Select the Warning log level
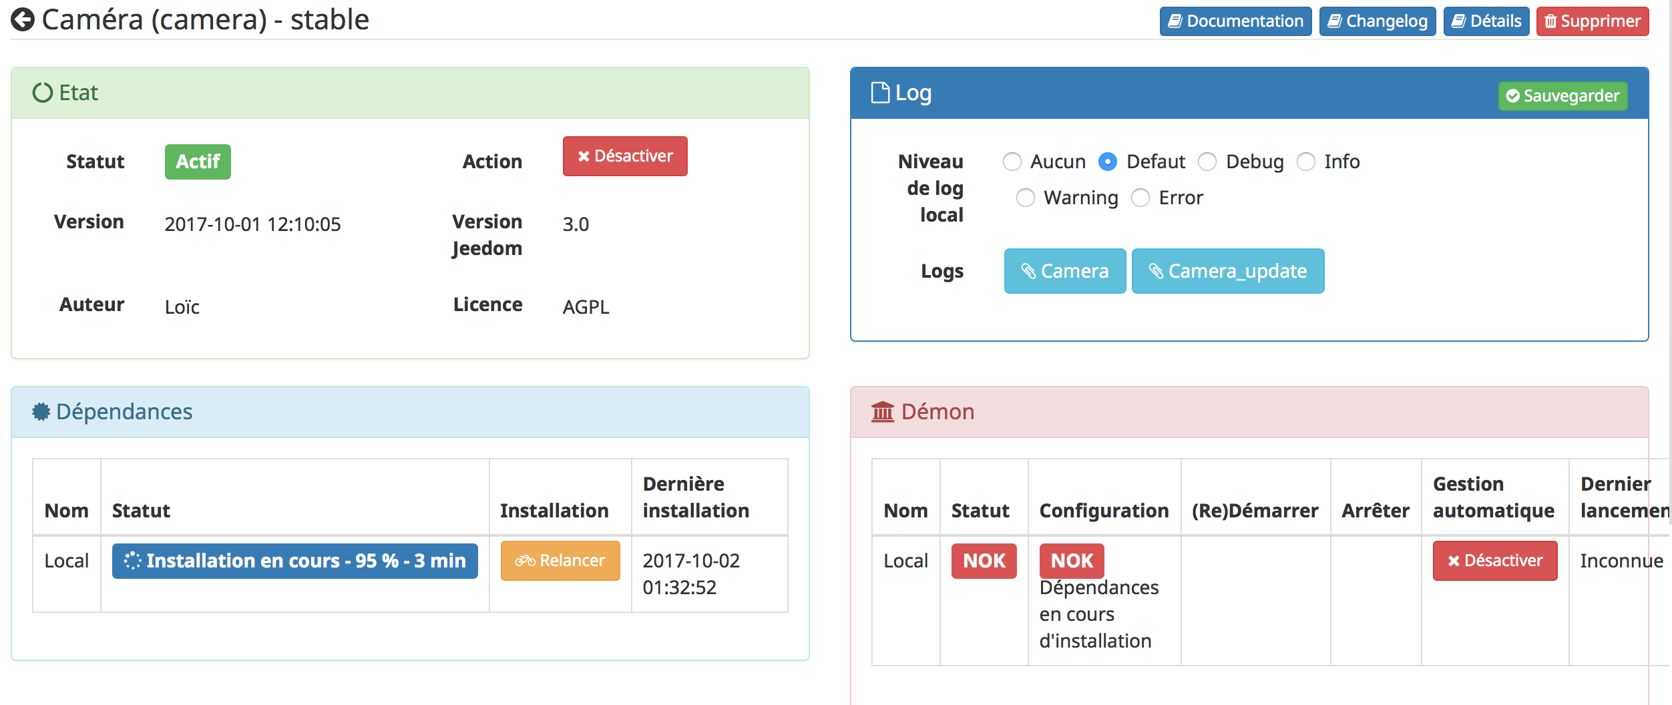 point(1026,198)
